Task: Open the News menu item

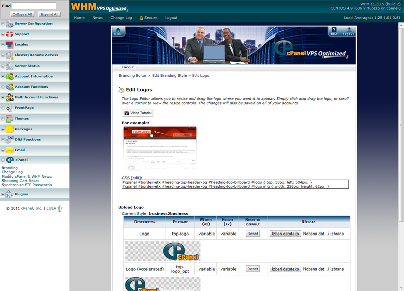Action: (x=97, y=18)
